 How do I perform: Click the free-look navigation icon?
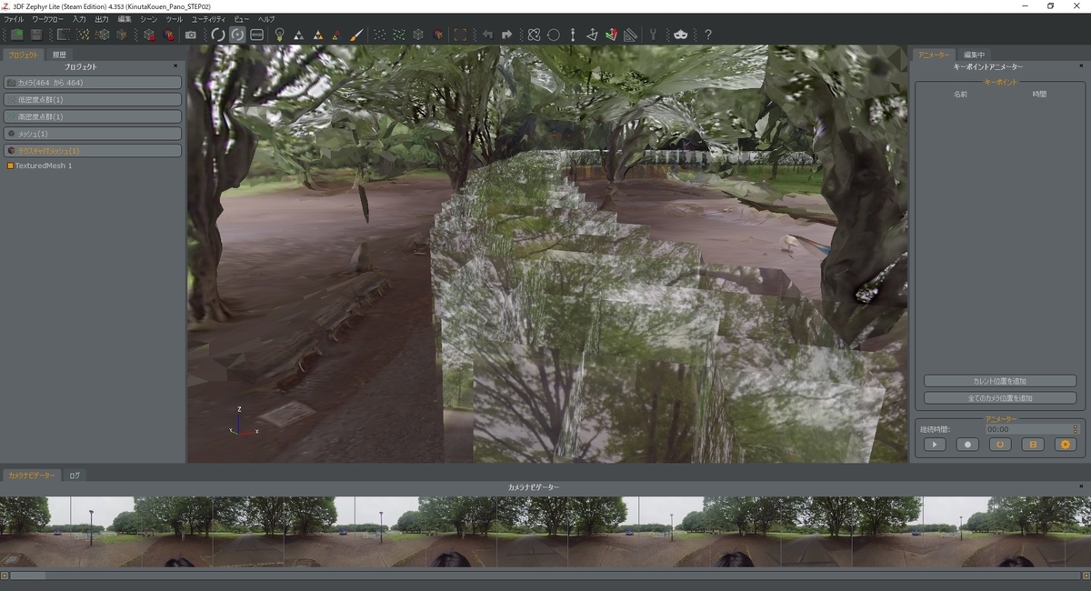pos(257,35)
